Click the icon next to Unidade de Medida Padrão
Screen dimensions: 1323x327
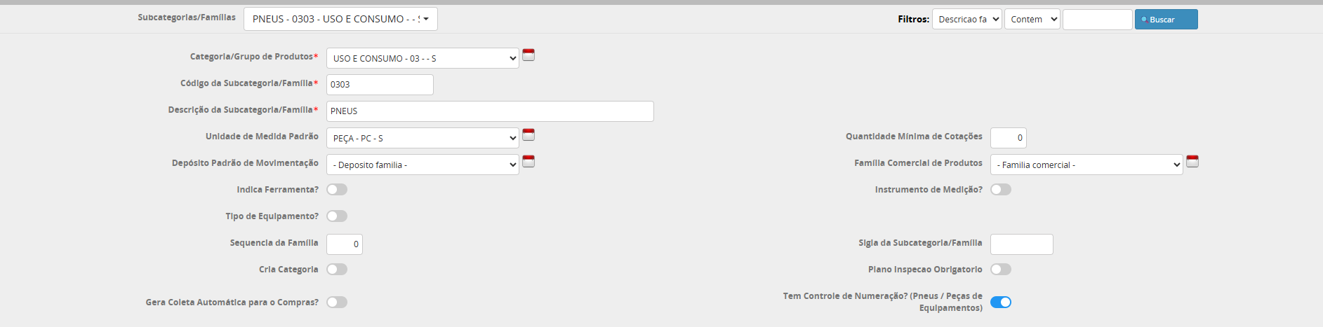click(x=528, y=134)
